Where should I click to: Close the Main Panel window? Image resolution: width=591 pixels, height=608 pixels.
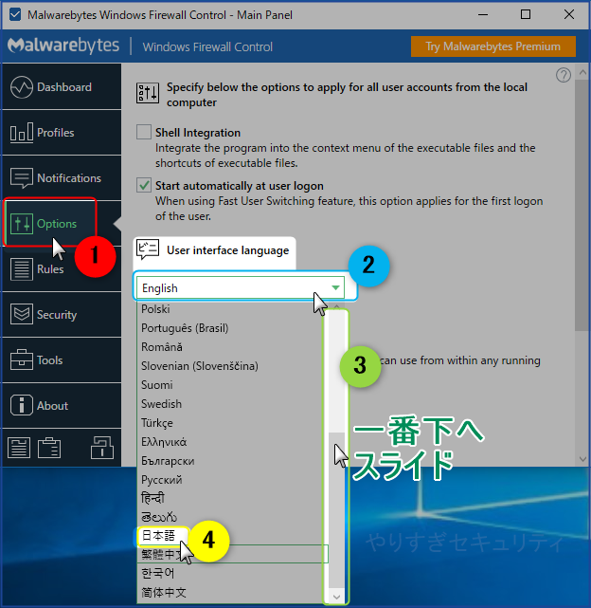[x=569, y=15]
